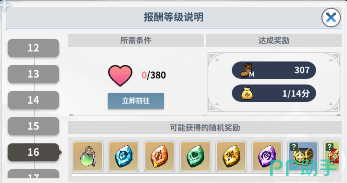Viewport: 347px width, 183px height.
Task: Select the blue star gem reward
Action: click(124, 157)
